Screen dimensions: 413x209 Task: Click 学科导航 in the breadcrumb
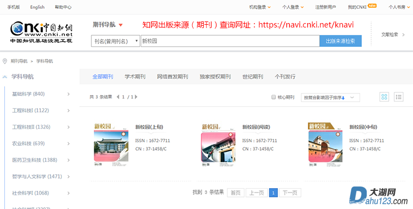point(45,62)
